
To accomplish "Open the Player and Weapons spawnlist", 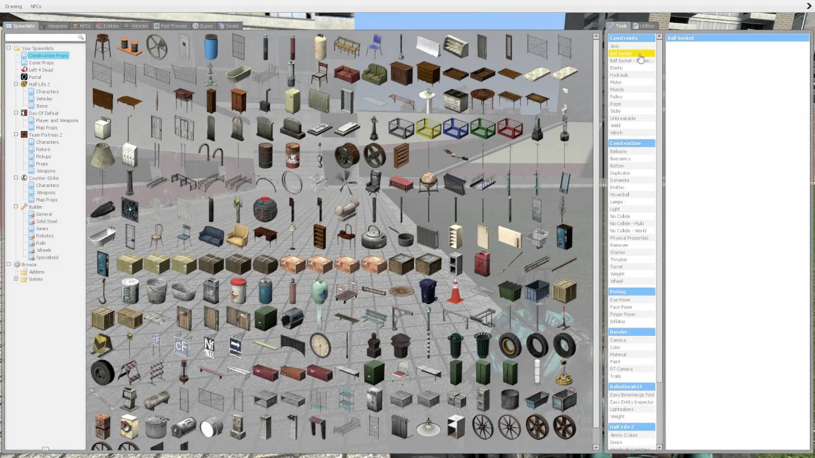I will [x=57, y=120].
